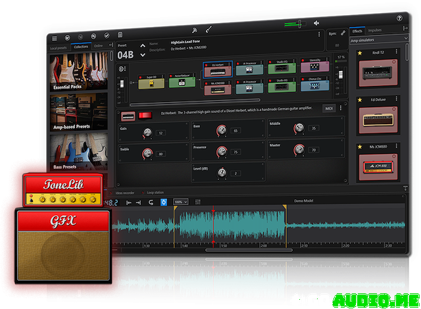Image resolution: width=421 pixels, height=309 pixels.
Task: Click the input level fader
Action: 122,83
